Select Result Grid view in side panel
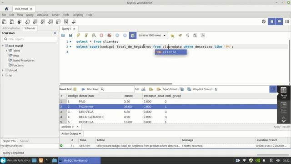Image resolution: width=291 pixels, height=164 pixels. pyautogui.click(x=284, y=92)
